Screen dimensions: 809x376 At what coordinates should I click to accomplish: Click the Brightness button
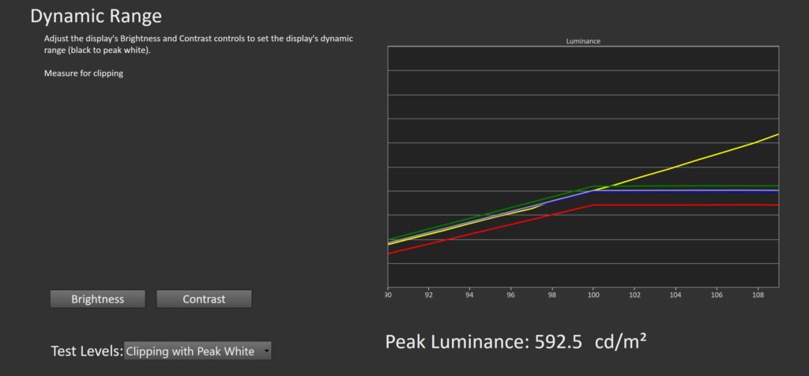(x=97, y=299)
